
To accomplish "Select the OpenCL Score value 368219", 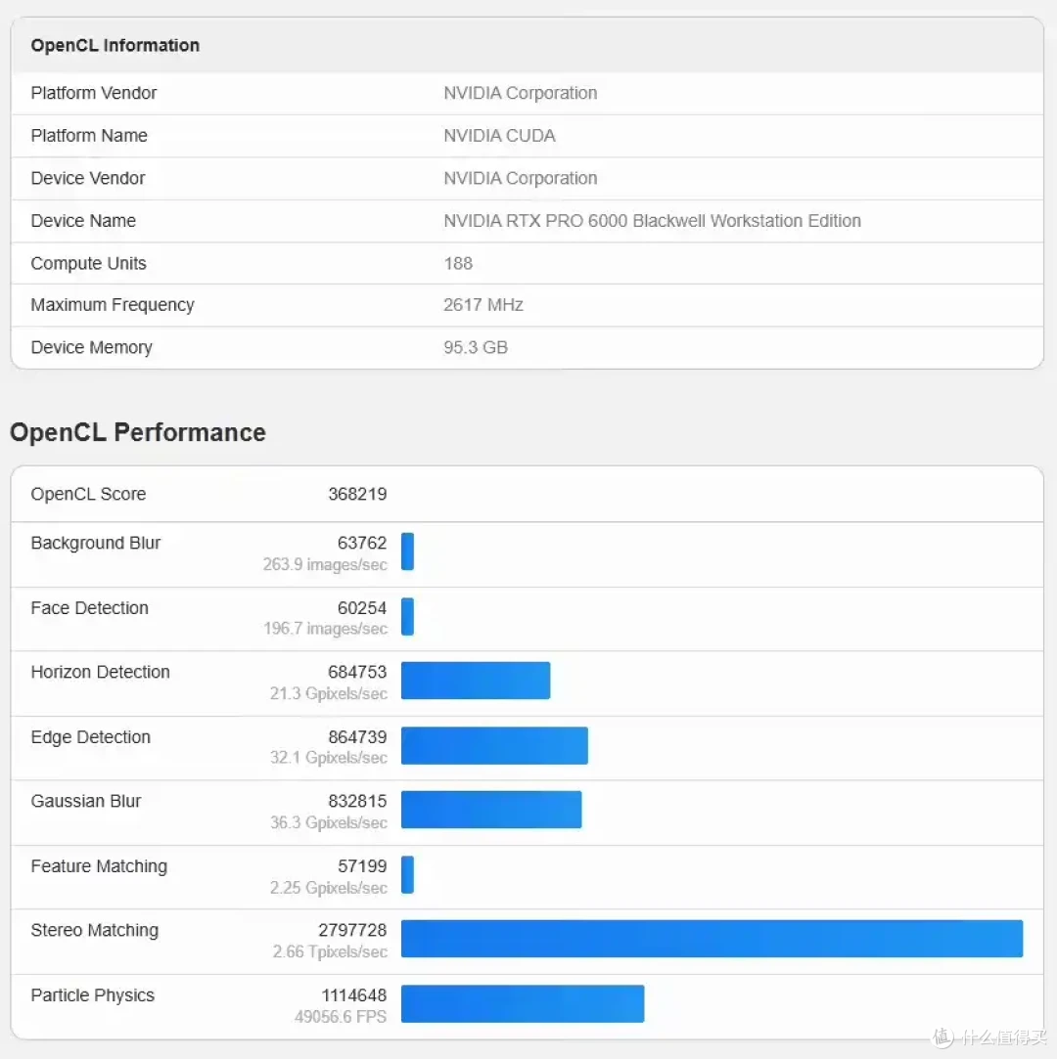I will pos(357,494).
